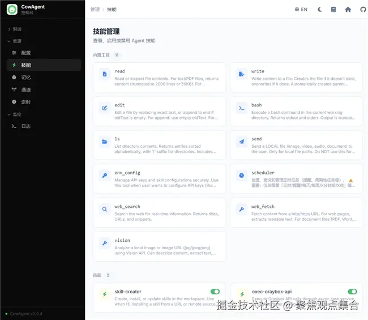
Task: Click the 'vision' tool name
Action: coord(122,240)
